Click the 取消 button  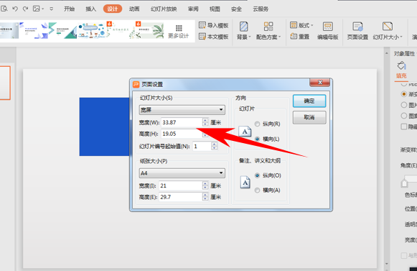(309, 117)
